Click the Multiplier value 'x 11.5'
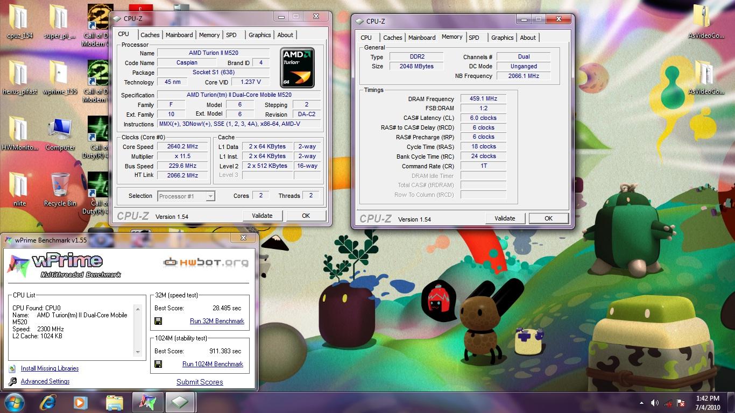 pyautogui.click(x=183, y=156)
